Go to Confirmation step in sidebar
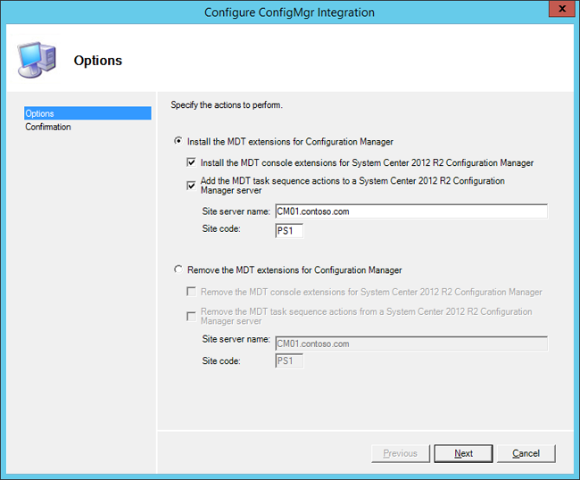Image resolution: width=580 pixels, height=480 pixels. click(48, 127)
